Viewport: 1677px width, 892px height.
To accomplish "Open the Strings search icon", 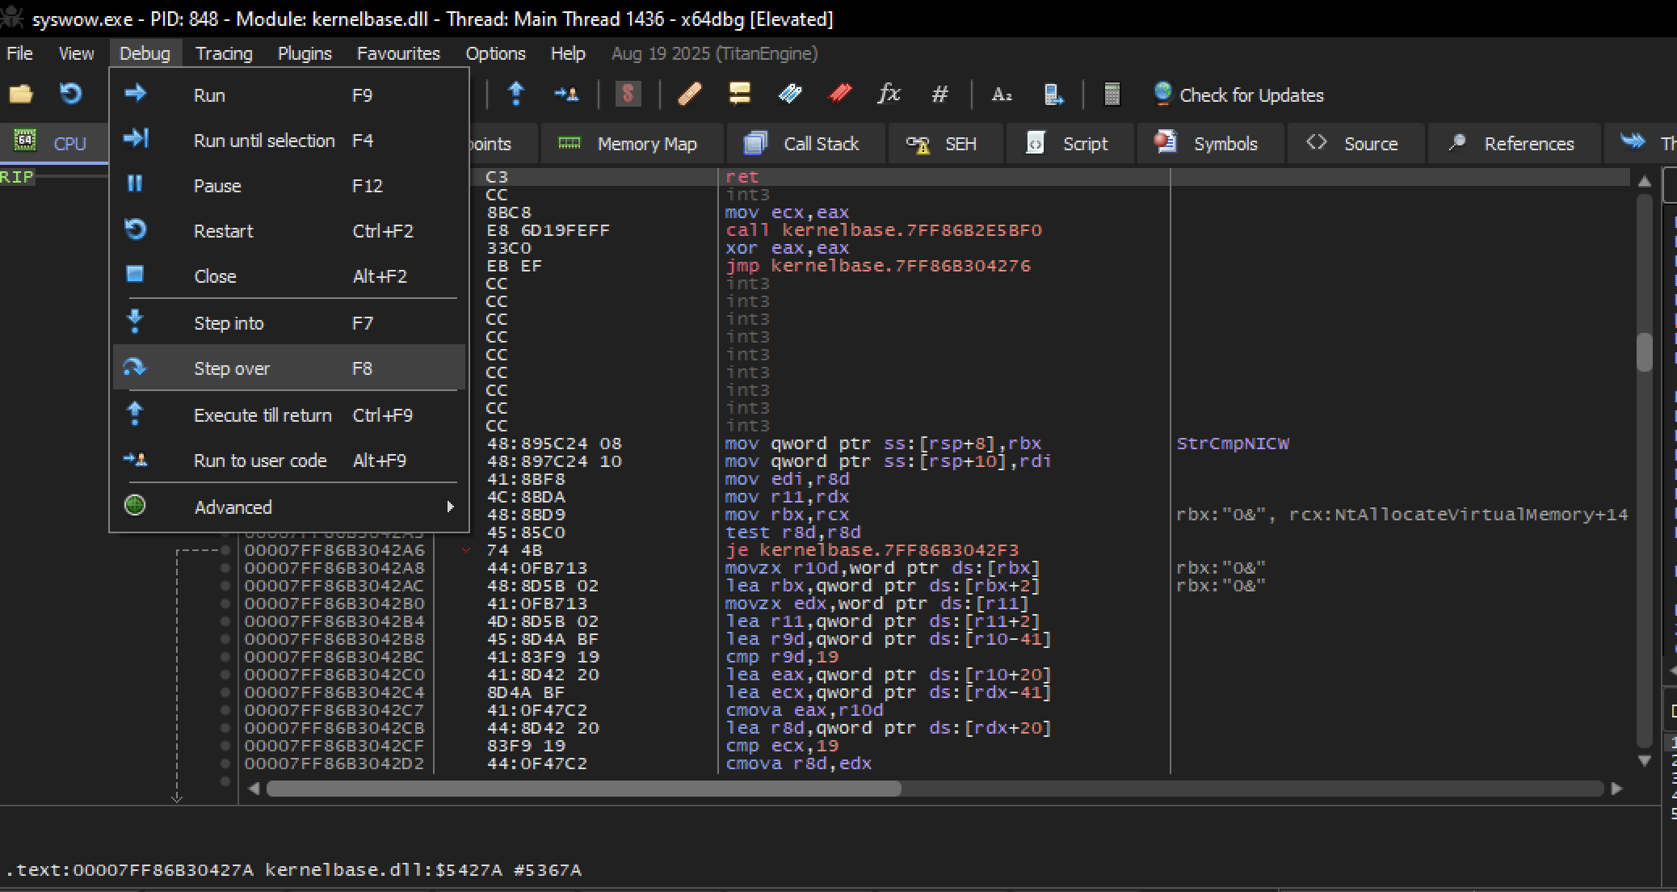I will [1002, 95].
